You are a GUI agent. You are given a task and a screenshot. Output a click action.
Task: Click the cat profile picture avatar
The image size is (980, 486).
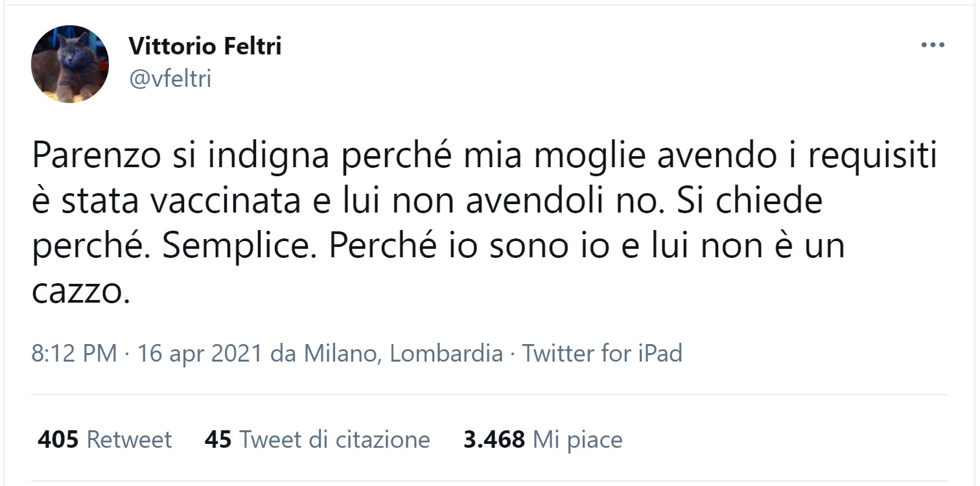[70, 64]
